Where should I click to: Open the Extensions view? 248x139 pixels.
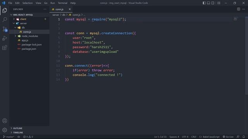click(x=5, y=47)
